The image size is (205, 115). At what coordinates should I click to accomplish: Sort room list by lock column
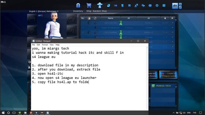(89, 18)
